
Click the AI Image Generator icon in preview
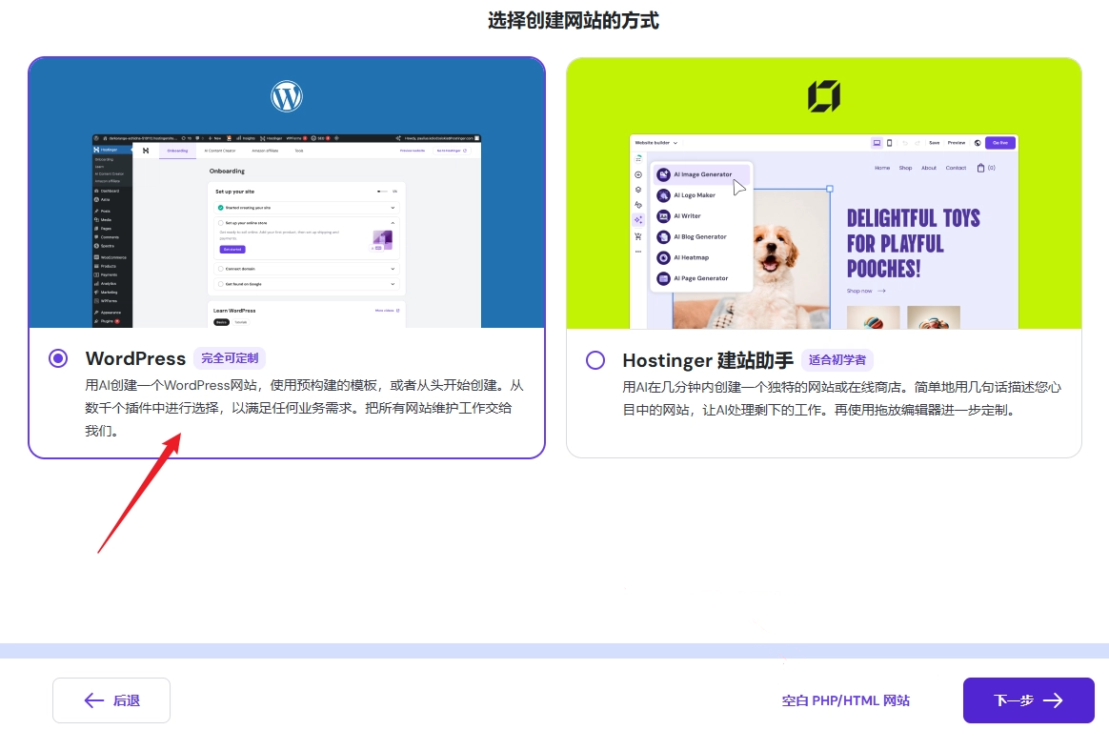pos(663,174)
